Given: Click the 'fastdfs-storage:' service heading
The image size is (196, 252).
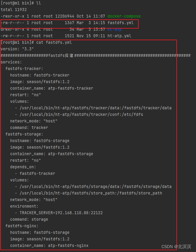Looking at the screenshot, I should (24, 134).
